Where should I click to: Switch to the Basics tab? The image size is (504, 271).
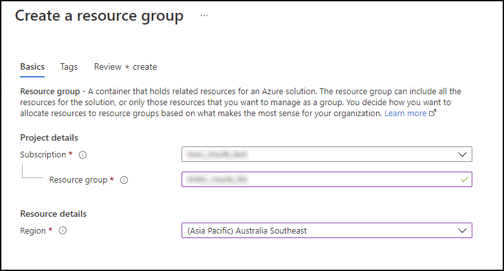[32, 67]
